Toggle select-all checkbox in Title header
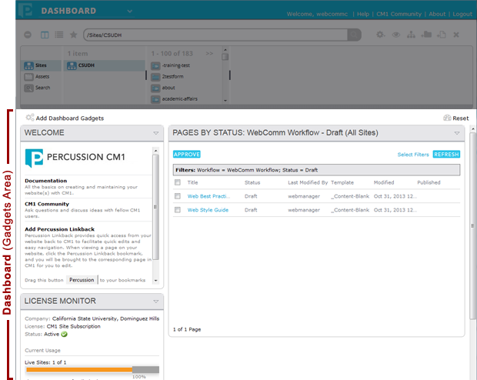The image size is (477, 380). pyautogui.click(x=178, y=182)
